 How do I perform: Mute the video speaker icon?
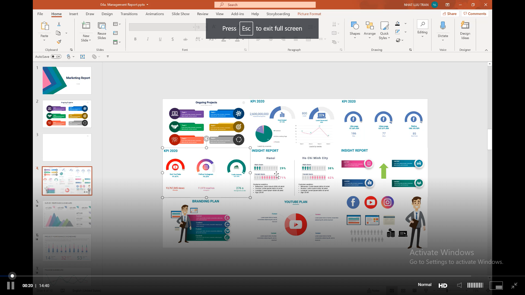click(460, 285)
